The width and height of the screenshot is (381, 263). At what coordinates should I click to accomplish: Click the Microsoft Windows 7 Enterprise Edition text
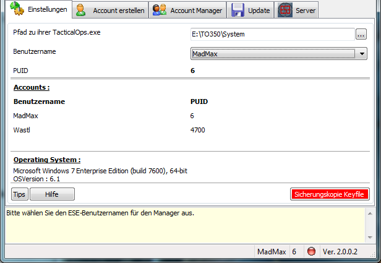click(100, 171)
